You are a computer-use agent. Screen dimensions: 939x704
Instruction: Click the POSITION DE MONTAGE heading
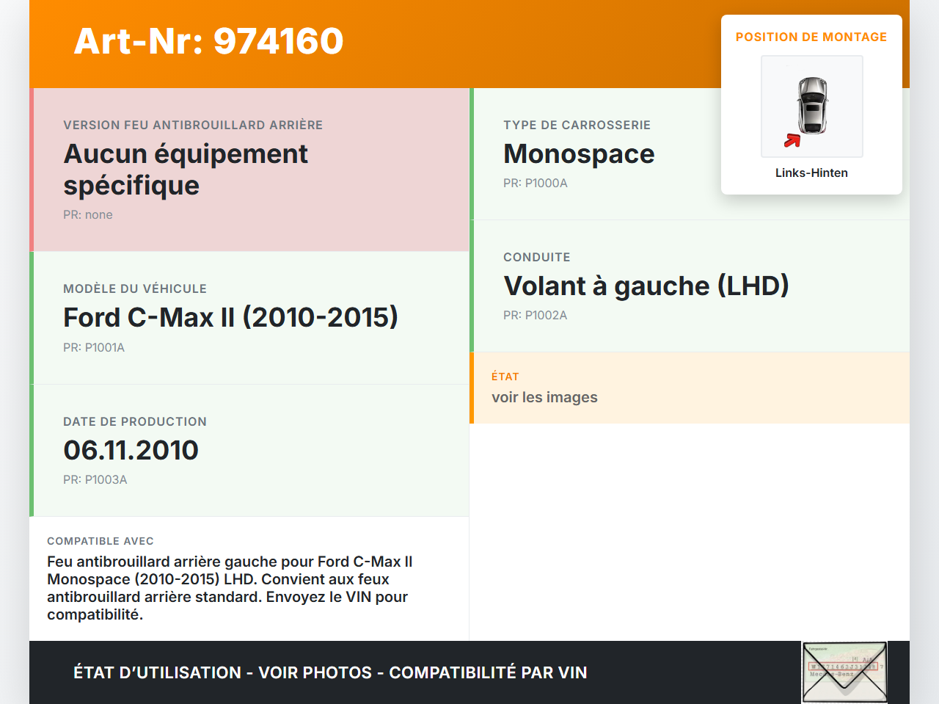coord(811,37)
